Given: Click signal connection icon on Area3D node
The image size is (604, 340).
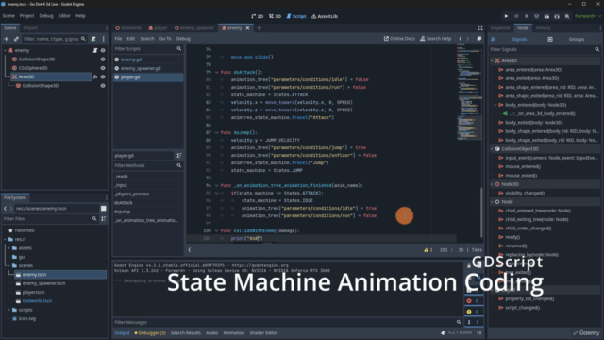Looking at the screenshot, I should 95,76.
